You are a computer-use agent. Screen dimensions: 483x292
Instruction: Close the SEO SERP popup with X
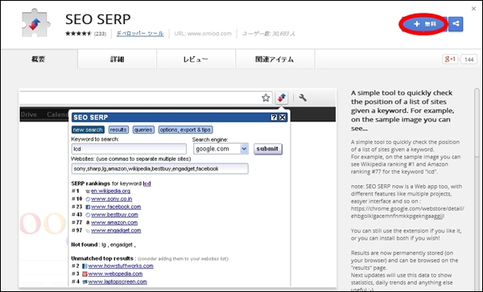tap(283, 117)
